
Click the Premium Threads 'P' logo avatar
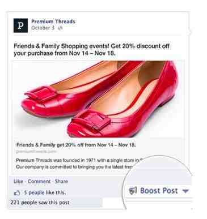20,25
